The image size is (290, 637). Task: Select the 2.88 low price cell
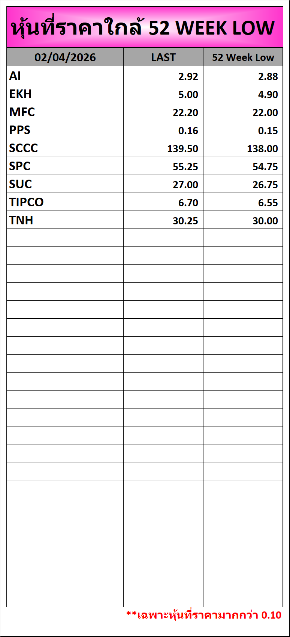[268, 77]
